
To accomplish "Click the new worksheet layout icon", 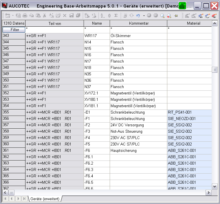I will tap(8, 16).
